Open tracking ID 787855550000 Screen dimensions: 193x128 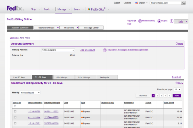(x=51, y=123)
